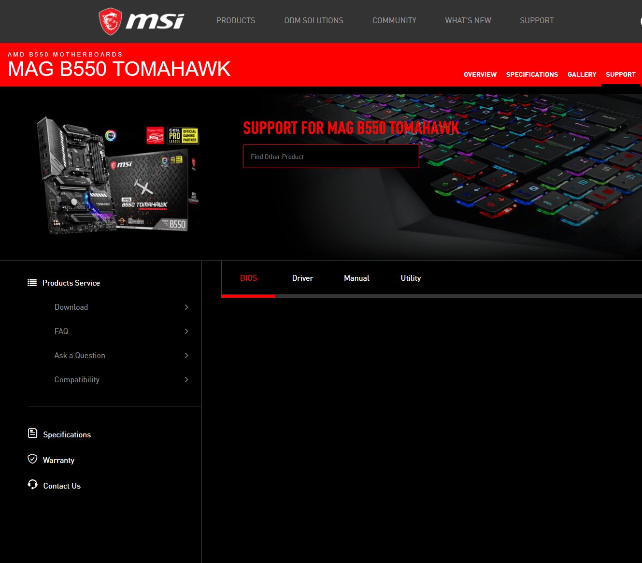The height and width of the screenshot is (563, 642).
Task: Go to the OVERVIEW product tab
Action: (480, 74)
